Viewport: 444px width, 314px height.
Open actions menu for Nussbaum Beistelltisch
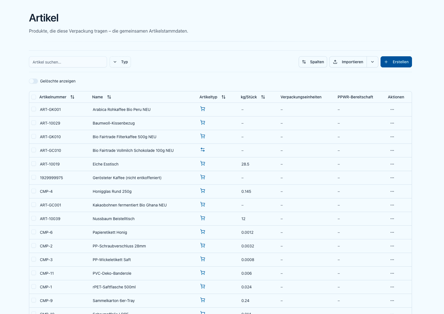[392, 219]
